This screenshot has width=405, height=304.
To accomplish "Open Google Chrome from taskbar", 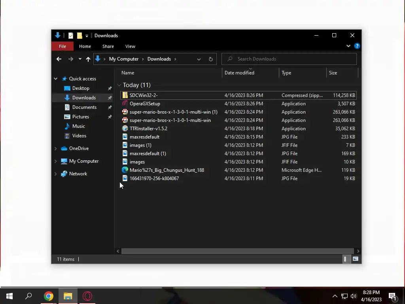I will (48, 296).
